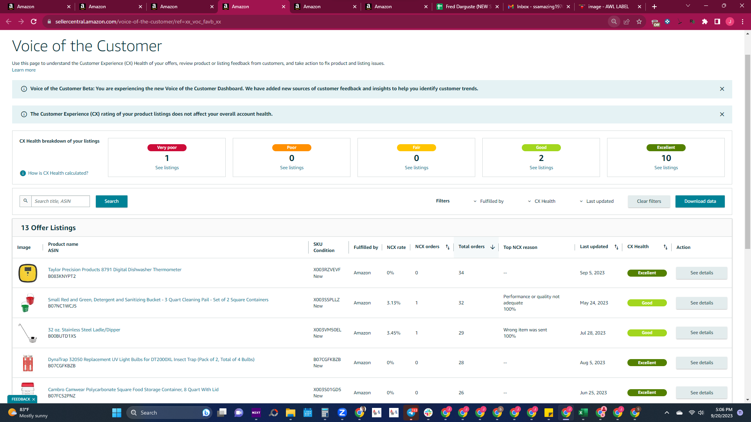Expand the Fulfilled by filter dropdown
Viewport: 751px width, 422px height.
tap(489, 201)
